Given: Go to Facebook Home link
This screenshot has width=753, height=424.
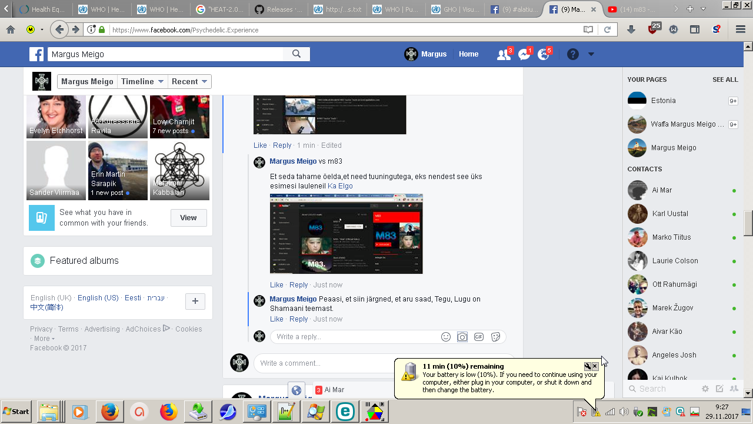Looking at the screenshot, I should tap(469, 54).
